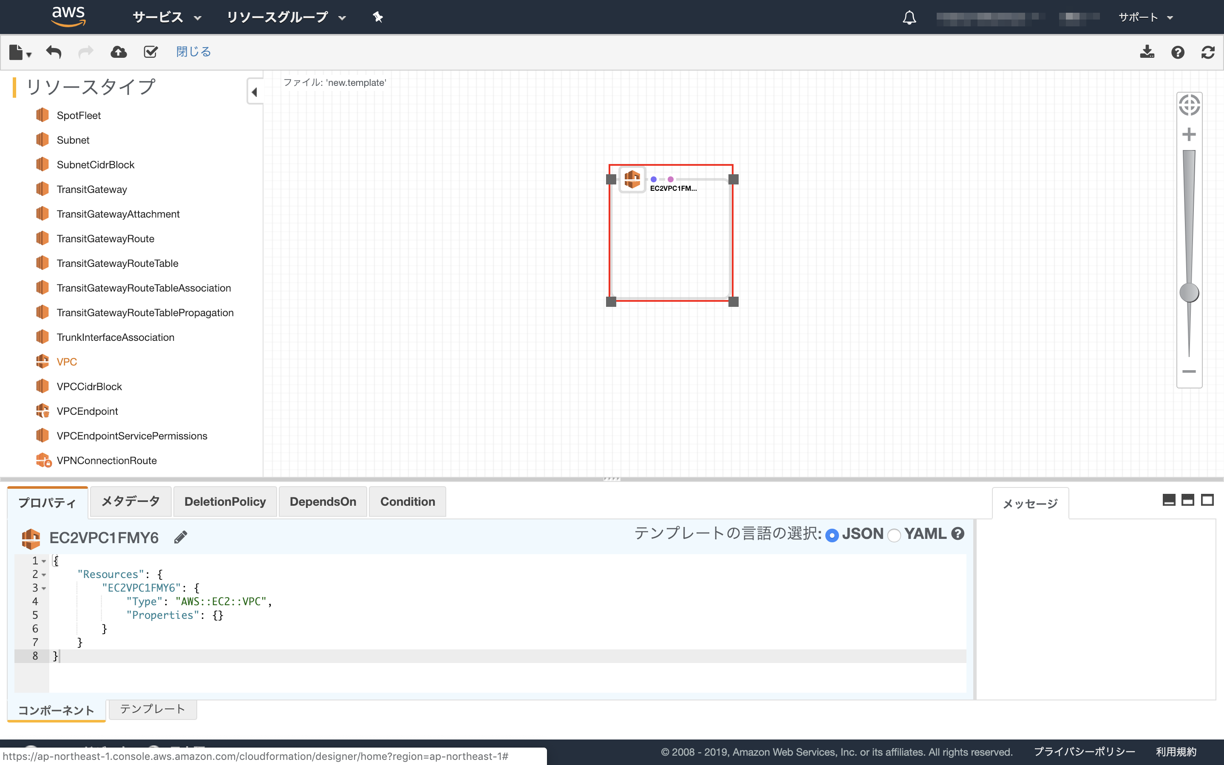Switch to the テンプレート tab
The width and height of the screenshot is (1224, 765).
point(152,709)
